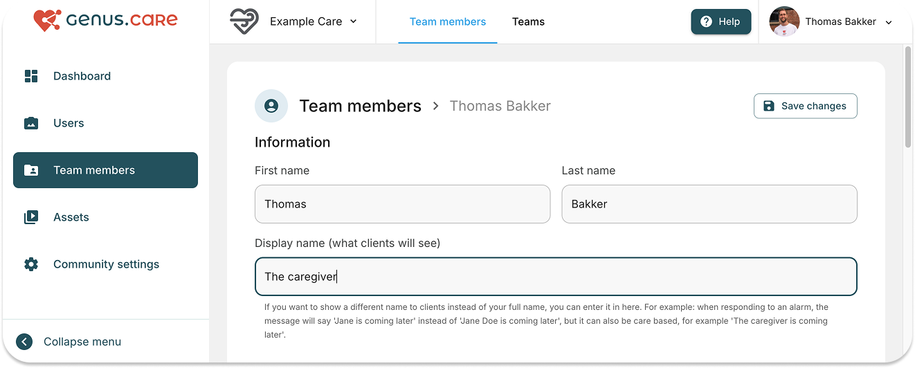Click the Dashboard grid icon
The image size is (915, 368).
point(31,76)
